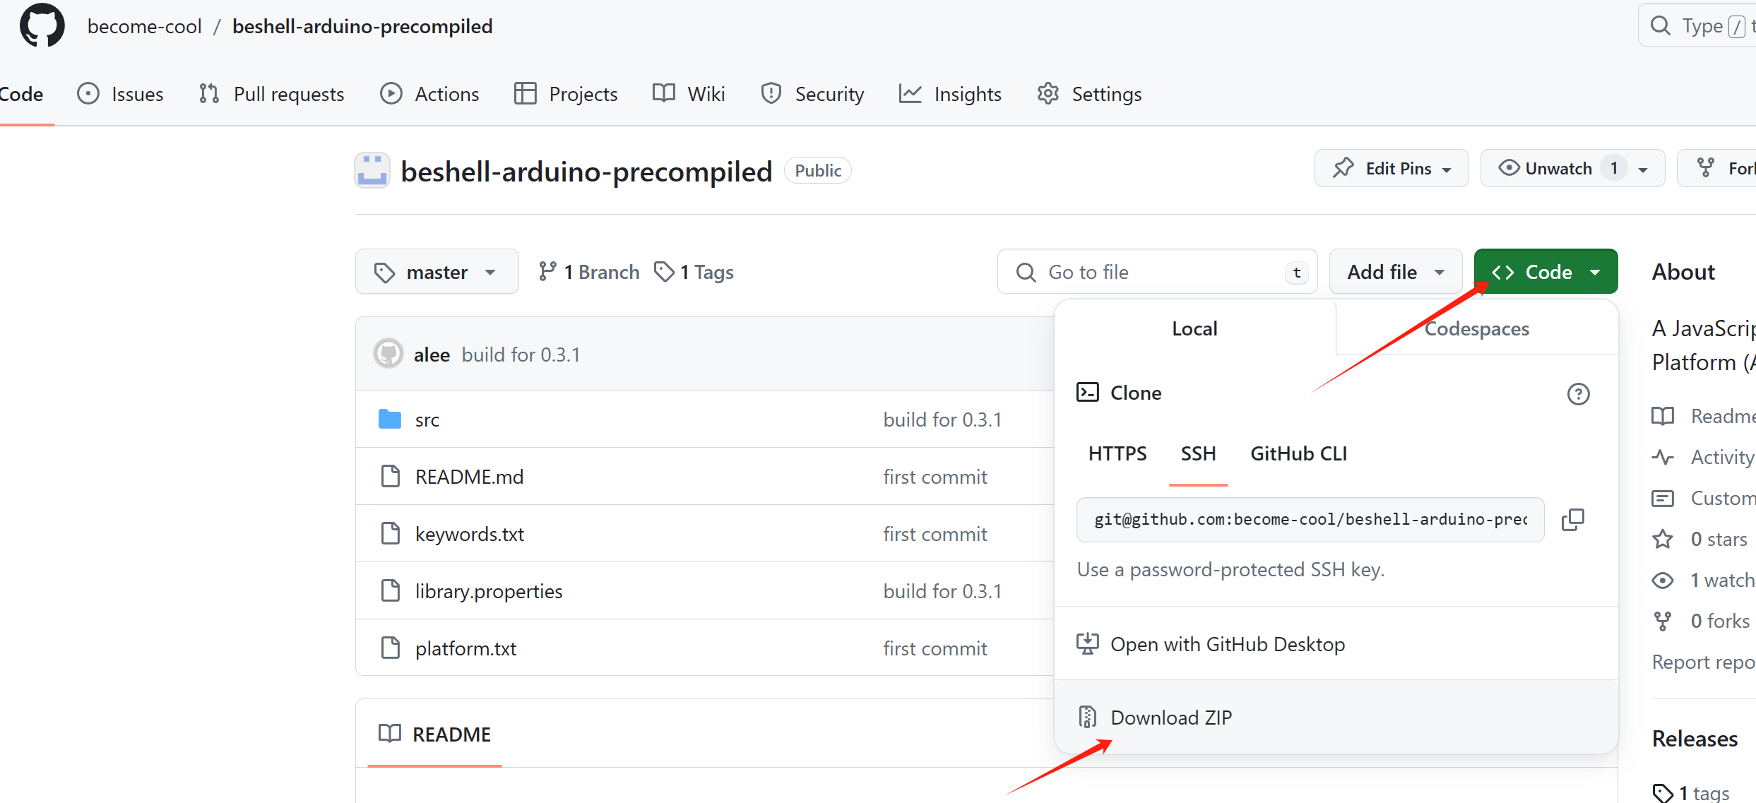Switch to the Local tab
The height and width of the screenshot is (803, 1756).
pos(1194,328)
